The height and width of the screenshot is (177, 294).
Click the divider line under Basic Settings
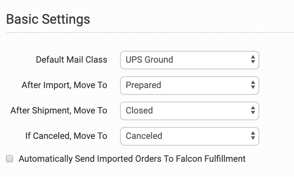pyautogui.click(x=147, y=33)
